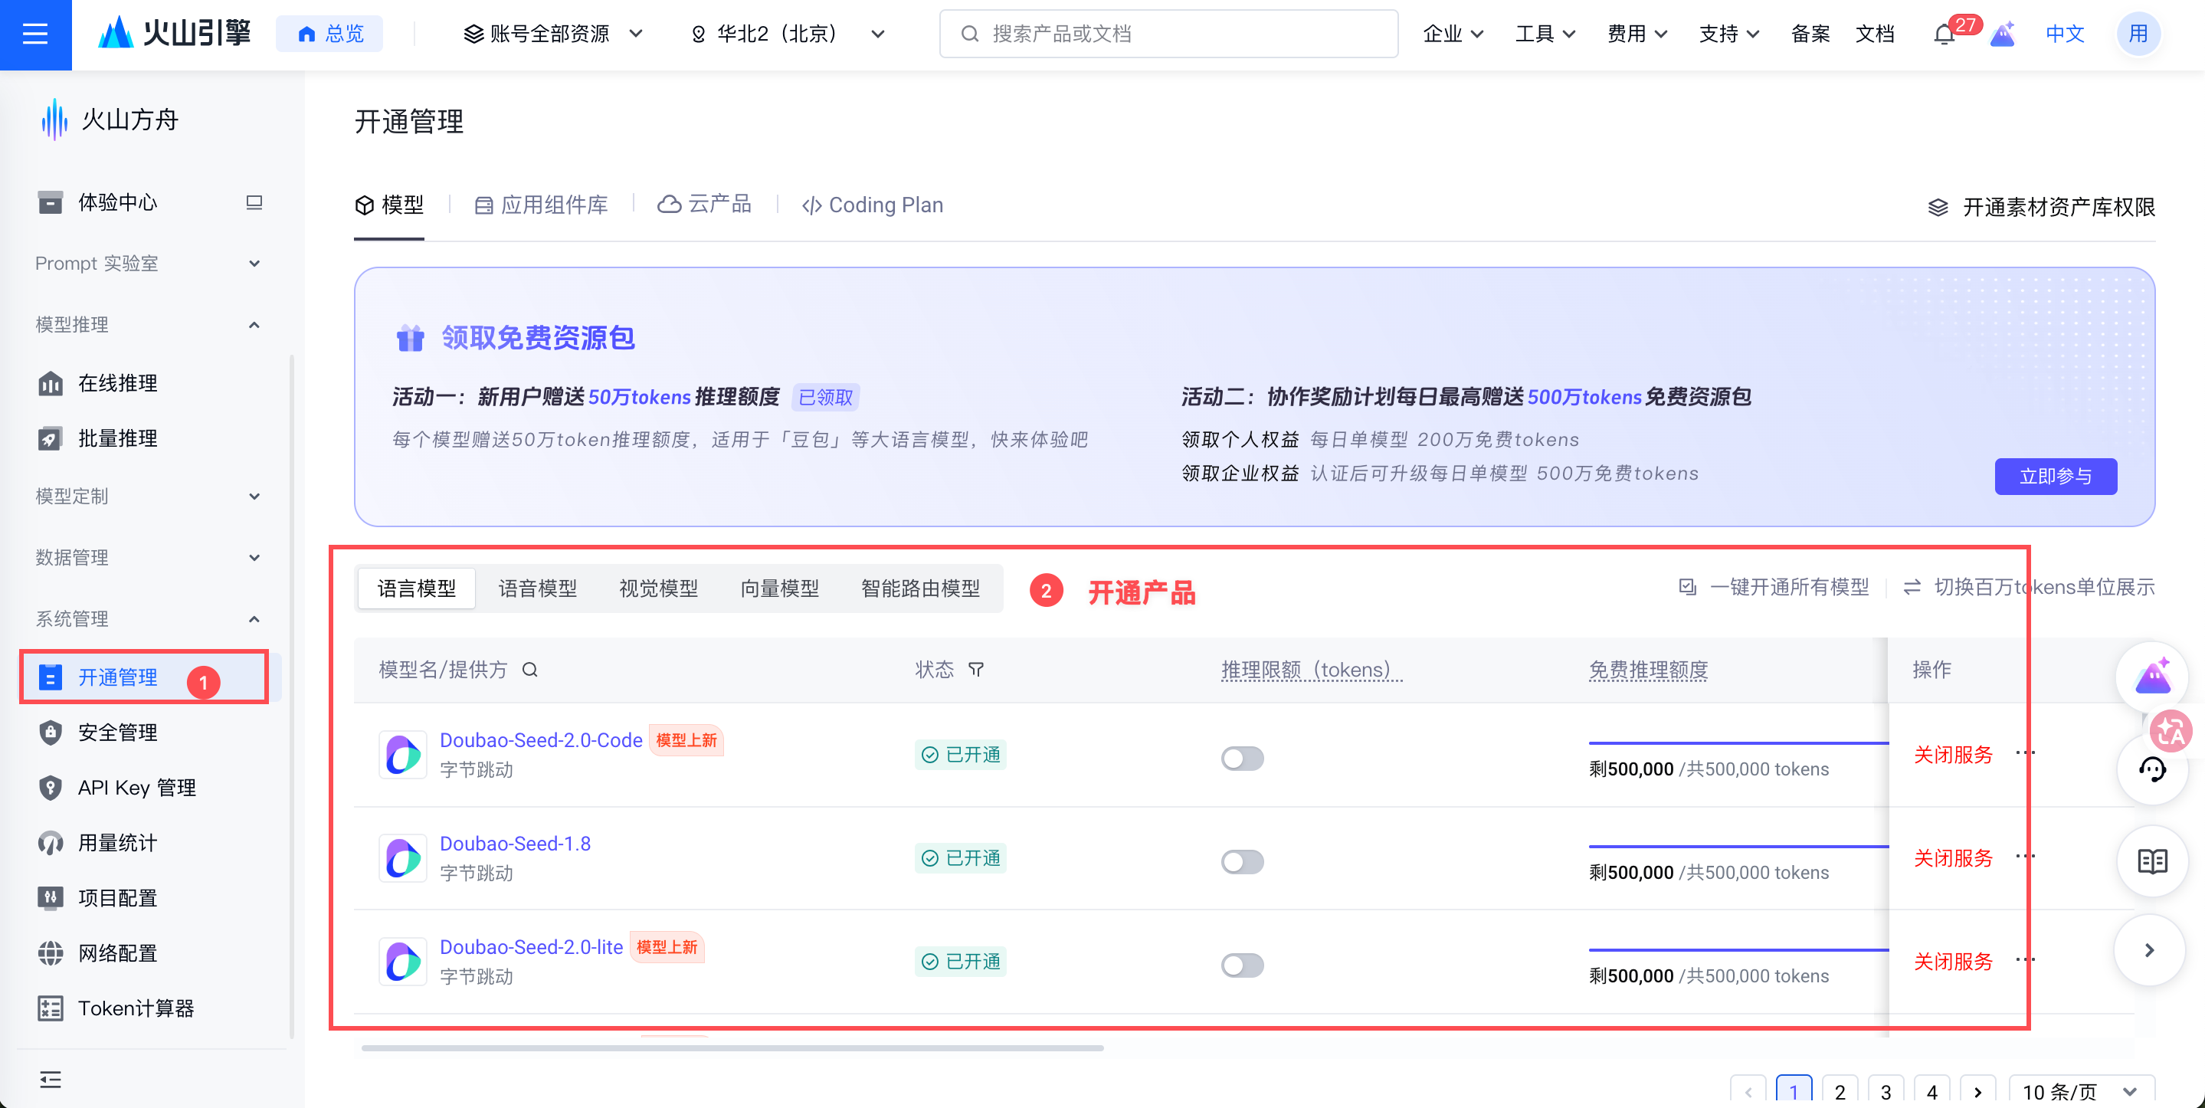Go to 总览 overview
This screenshot has height=1108, width=2205.
[329, 34]
